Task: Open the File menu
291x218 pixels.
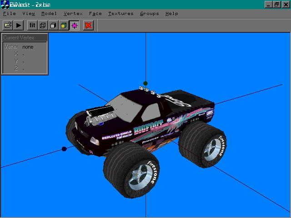Action: (x=10, y=14)
